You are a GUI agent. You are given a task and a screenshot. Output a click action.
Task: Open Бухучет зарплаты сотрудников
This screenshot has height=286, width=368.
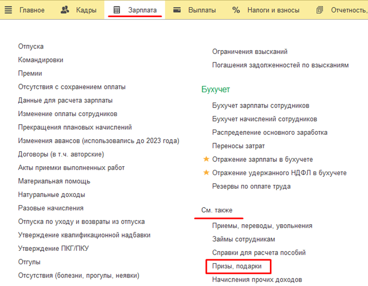point(261,105)
